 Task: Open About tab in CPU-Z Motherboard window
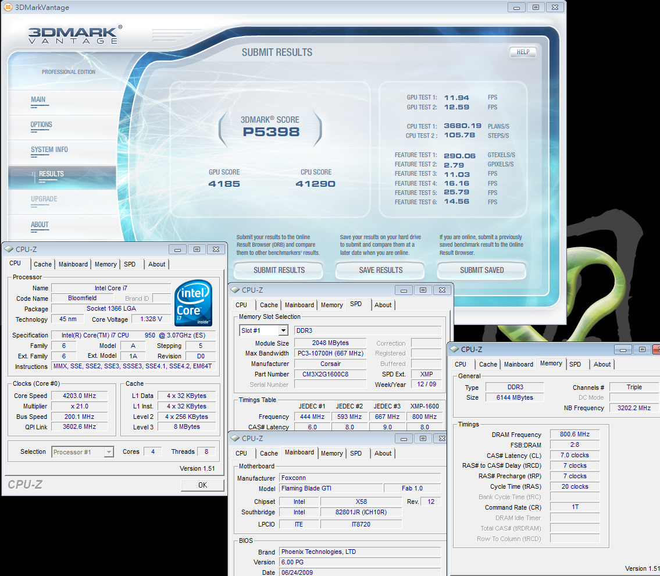(x=383, y=453)
